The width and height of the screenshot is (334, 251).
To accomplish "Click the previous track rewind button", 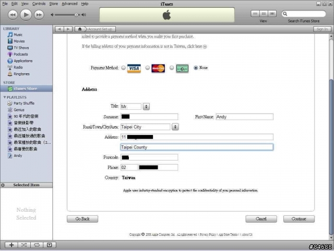I will (13, 15).
